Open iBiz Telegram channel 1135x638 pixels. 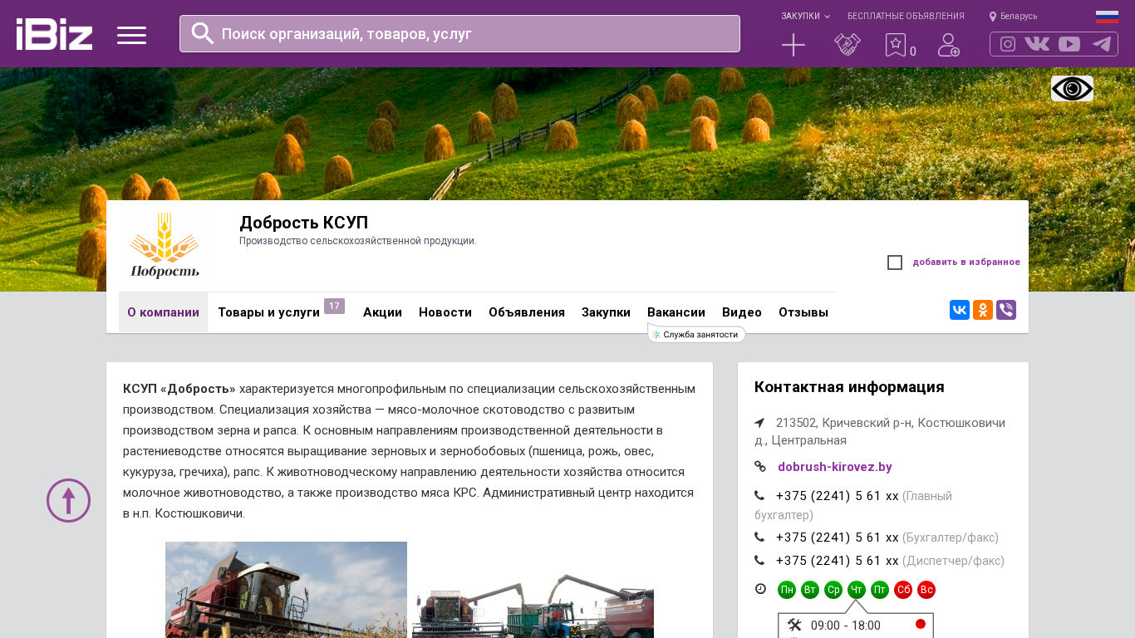[1102, 44]
